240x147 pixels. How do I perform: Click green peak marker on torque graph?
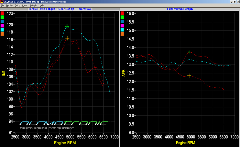click(x=67, y=26)
